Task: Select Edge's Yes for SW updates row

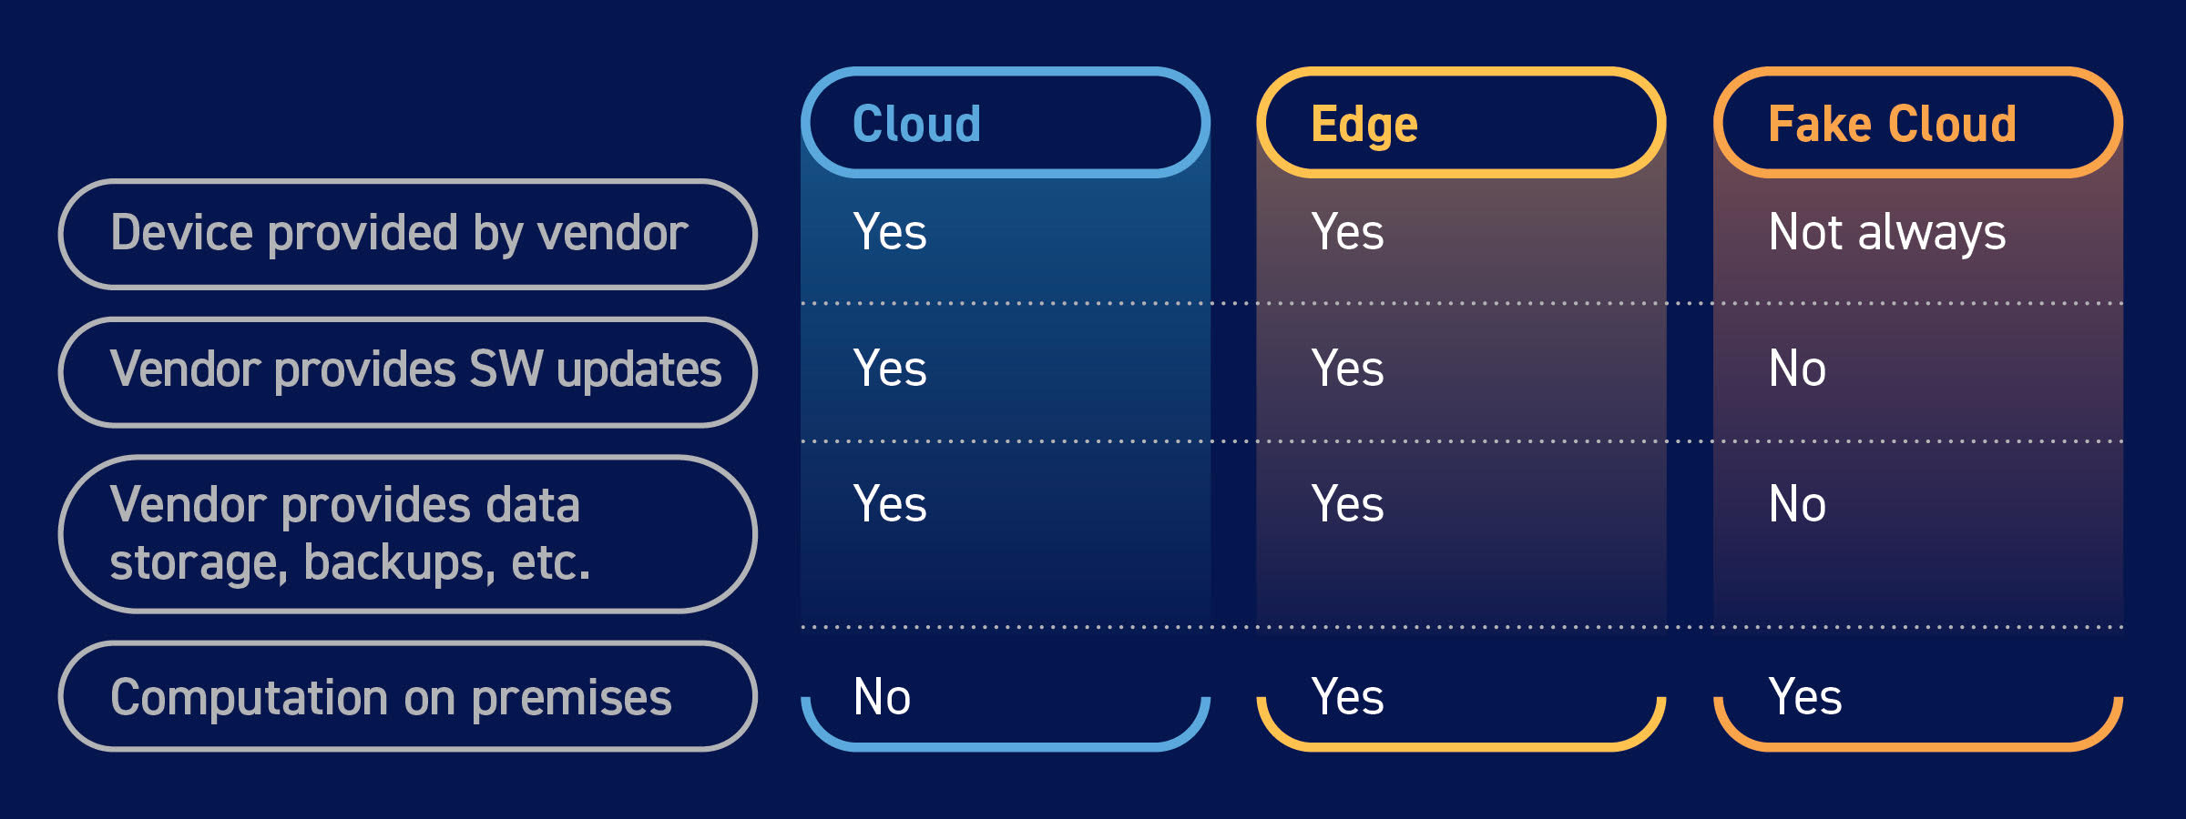Action: pos(1347,369)
